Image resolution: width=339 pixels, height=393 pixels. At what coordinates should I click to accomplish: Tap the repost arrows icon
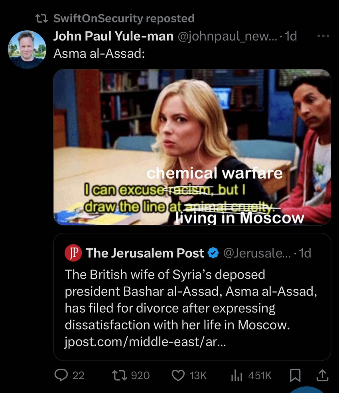tap(119, 375)
